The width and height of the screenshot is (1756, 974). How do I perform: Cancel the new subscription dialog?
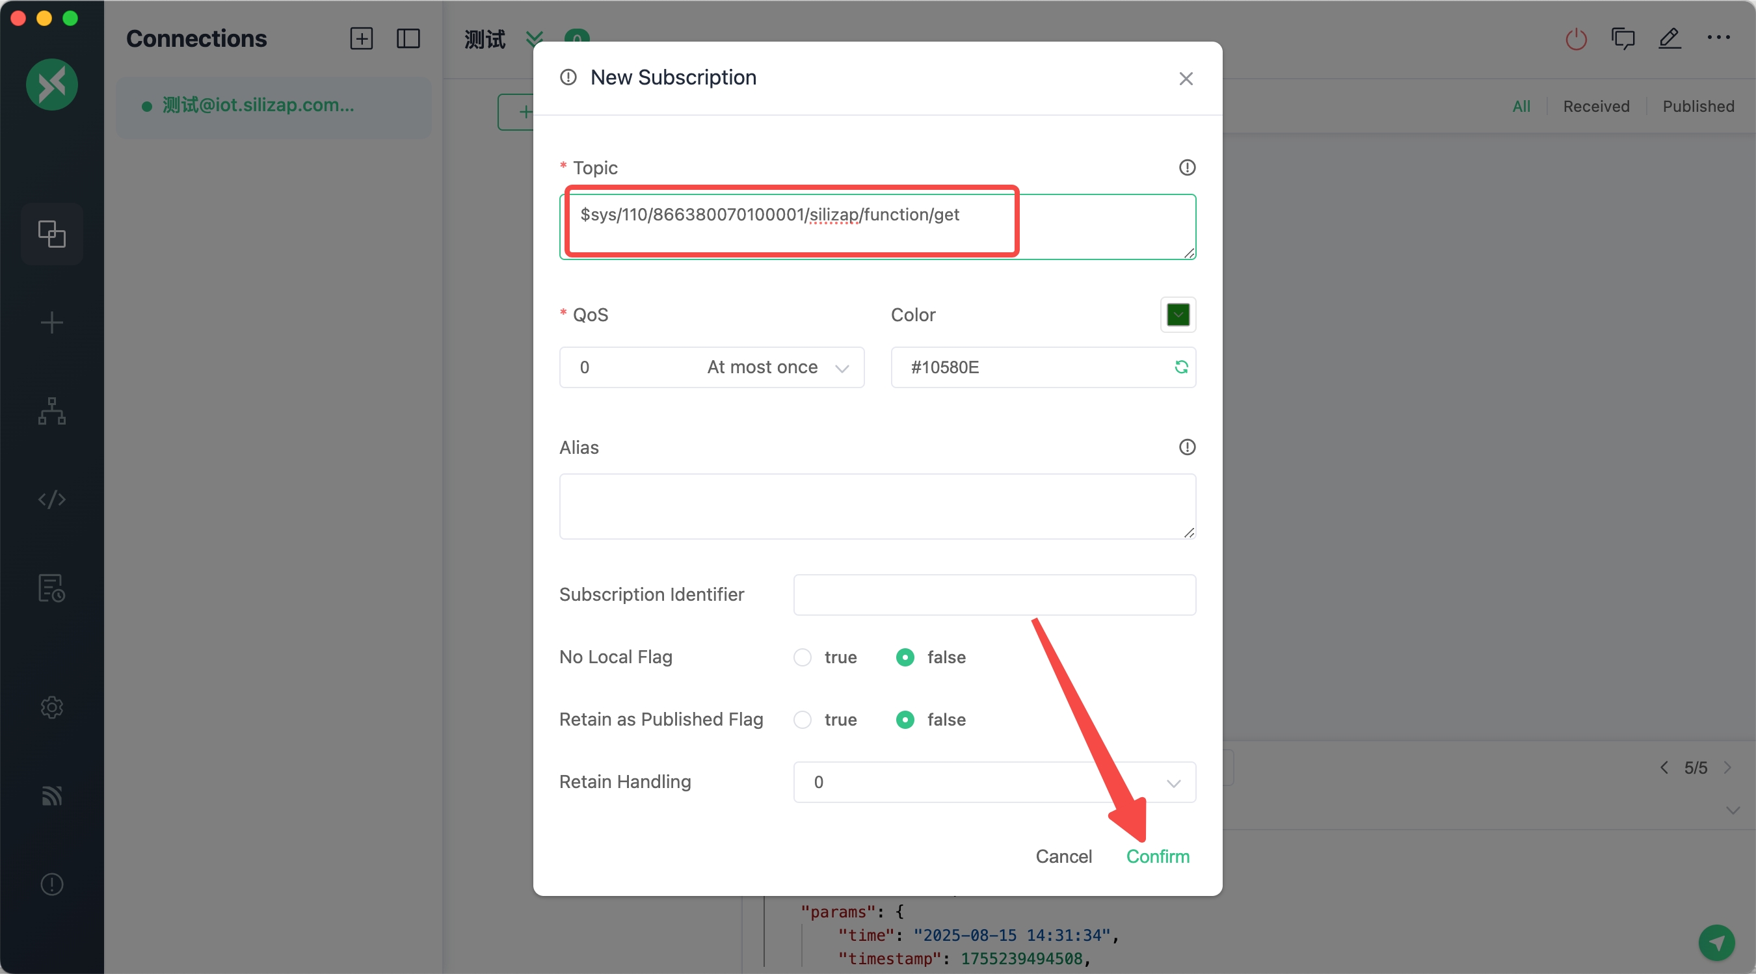pyautogui.click(x=1063, y=857)
